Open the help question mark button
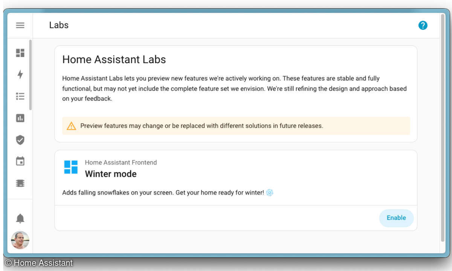This screenshot has height=271, width=452. (423, 25)
